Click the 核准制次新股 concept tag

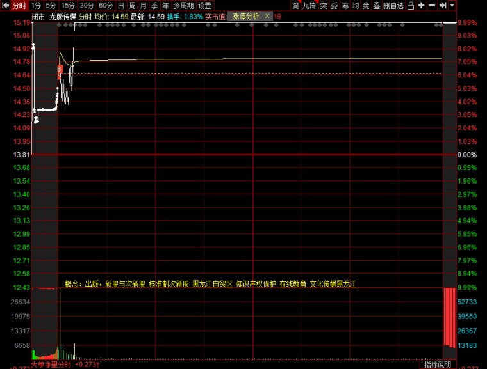coord(169,284)
